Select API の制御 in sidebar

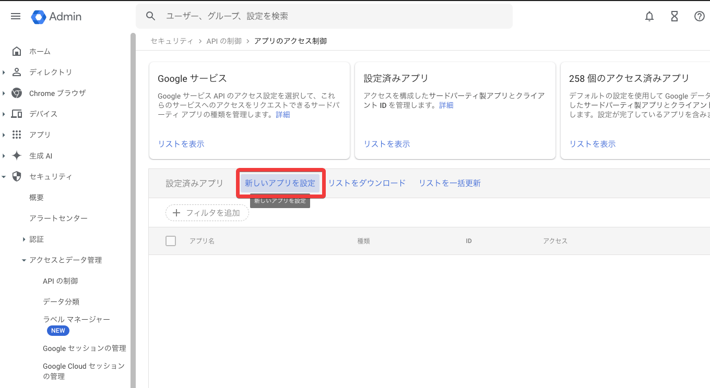[61, 281]
